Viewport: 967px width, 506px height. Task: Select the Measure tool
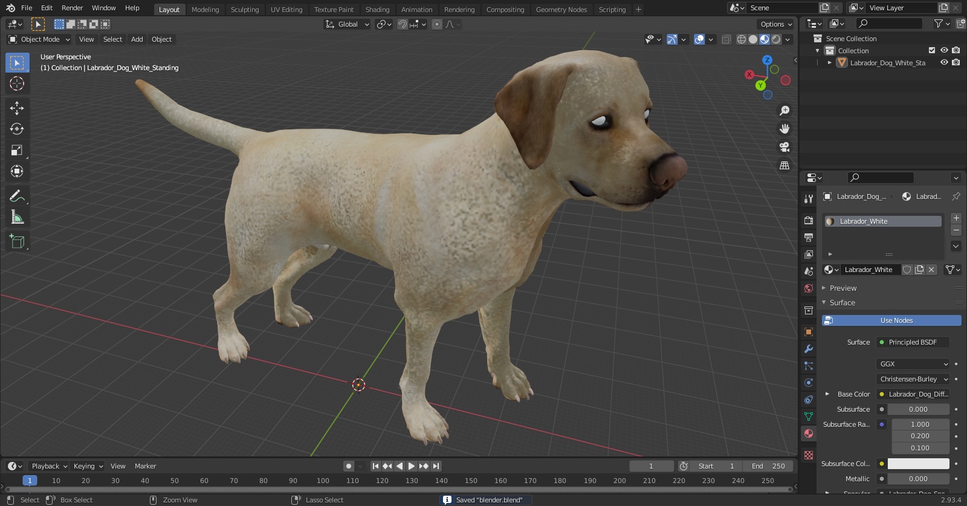click(17, 217)
